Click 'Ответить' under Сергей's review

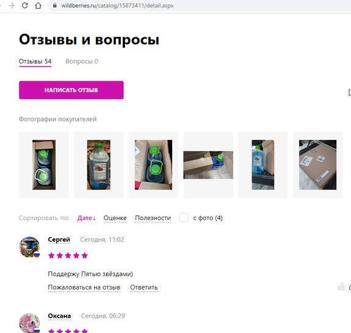(144, 287)
